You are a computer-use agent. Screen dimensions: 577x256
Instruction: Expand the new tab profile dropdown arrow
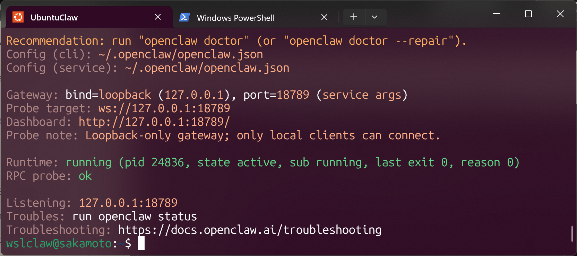pos(374,17)
